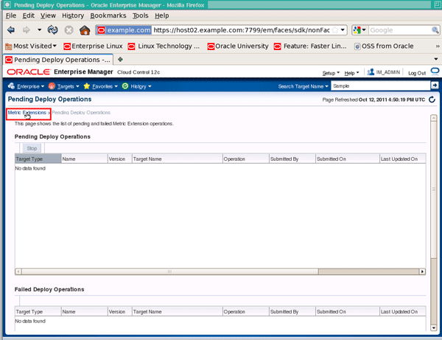This screenshot has width=442, height=340.
Task: Click the page vertical scrollbar thumb
Action: [x=434, y=190]
